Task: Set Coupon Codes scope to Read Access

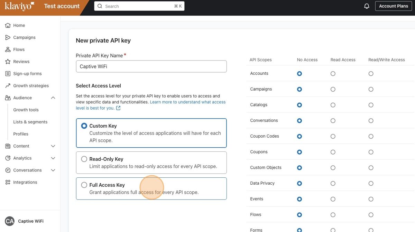Action: coord(333,136)
